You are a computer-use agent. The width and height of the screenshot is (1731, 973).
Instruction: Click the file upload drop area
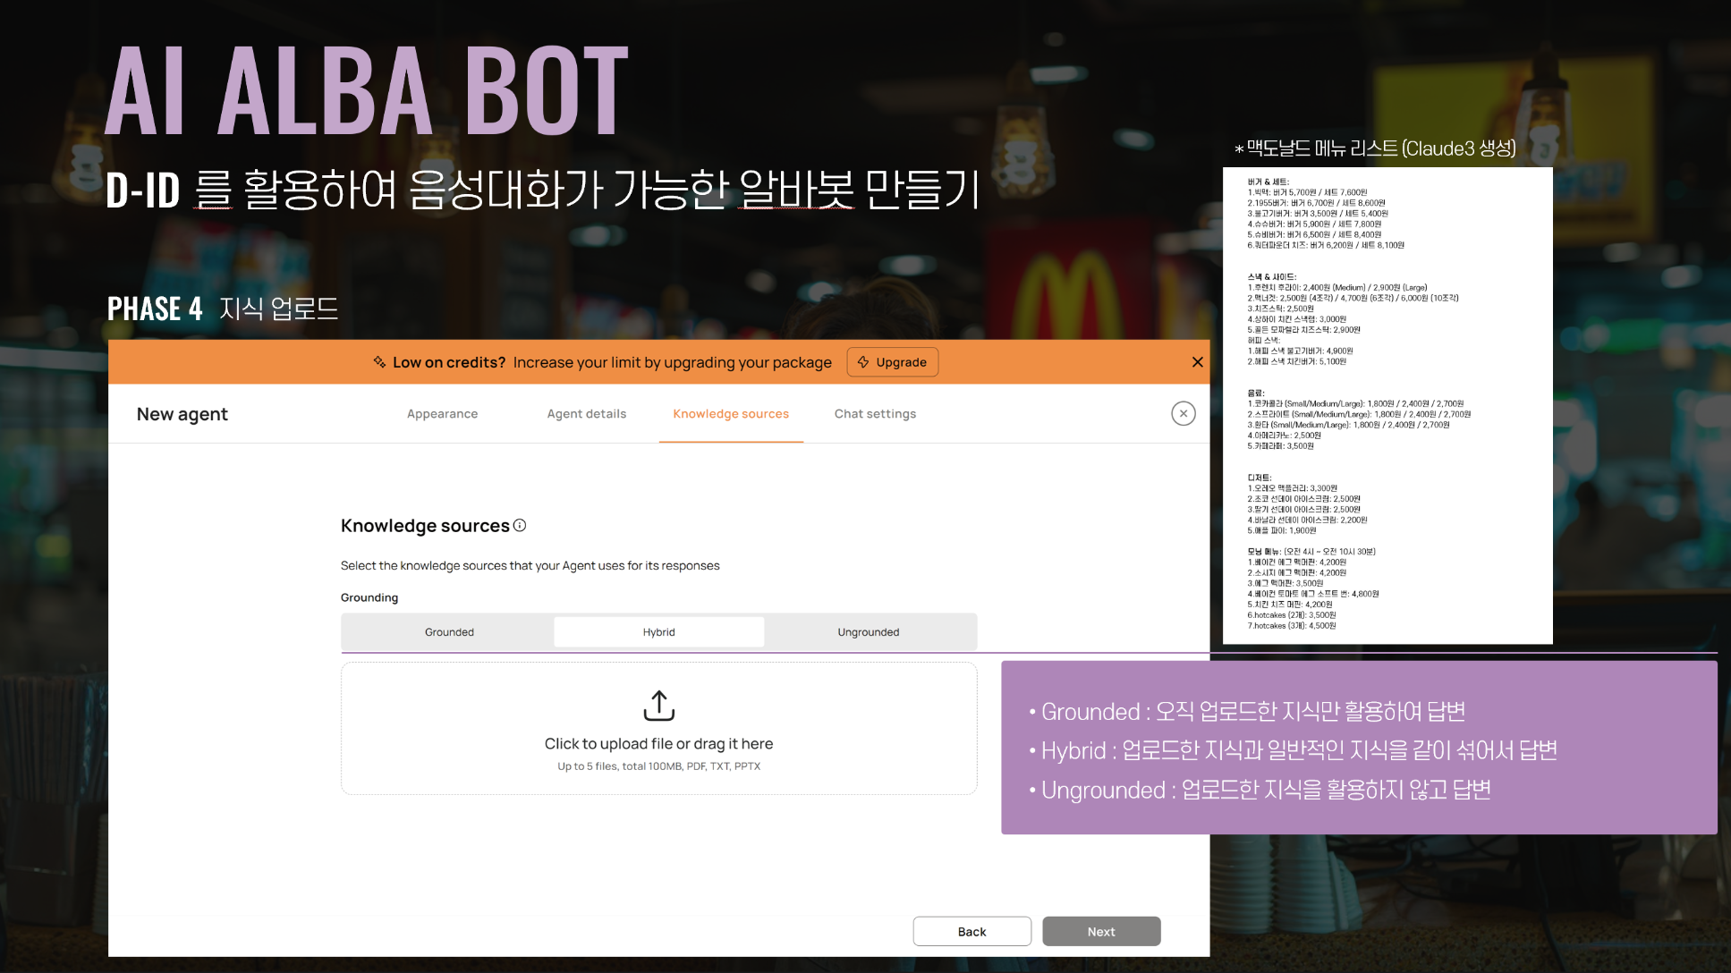[x=659, y=729]
